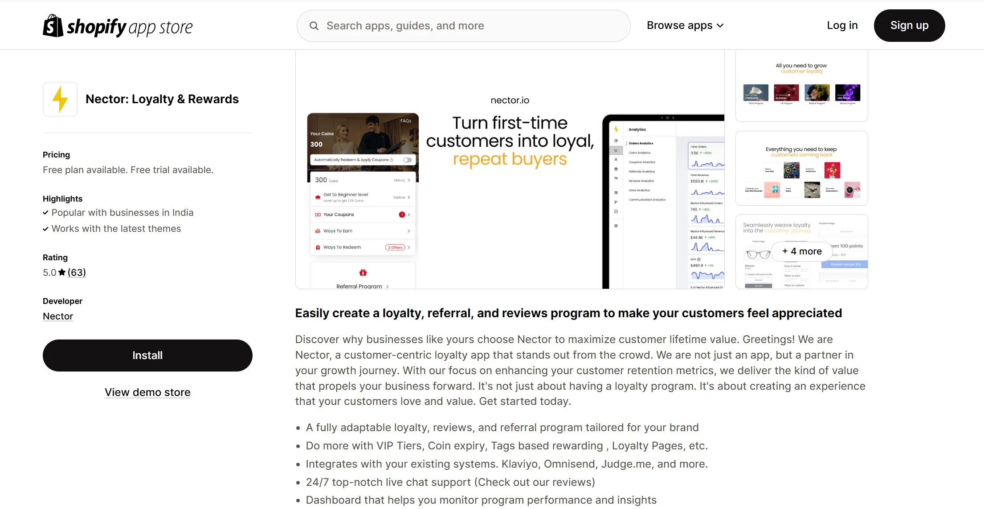Expand the Browse apps dropdown

point(685,26)
